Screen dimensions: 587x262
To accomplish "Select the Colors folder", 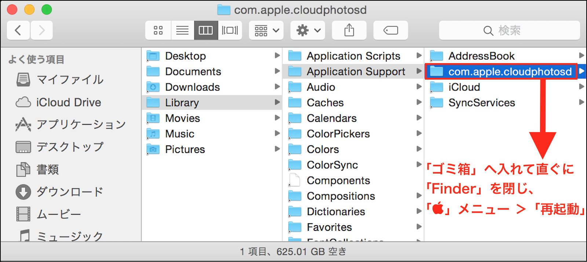I will [x=353, y=149].
